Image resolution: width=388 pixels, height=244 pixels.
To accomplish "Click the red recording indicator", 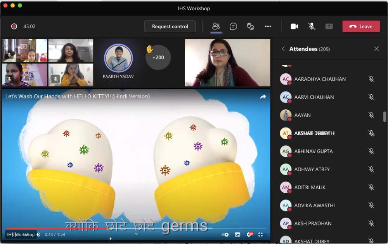I will click(x=14, y=26).
